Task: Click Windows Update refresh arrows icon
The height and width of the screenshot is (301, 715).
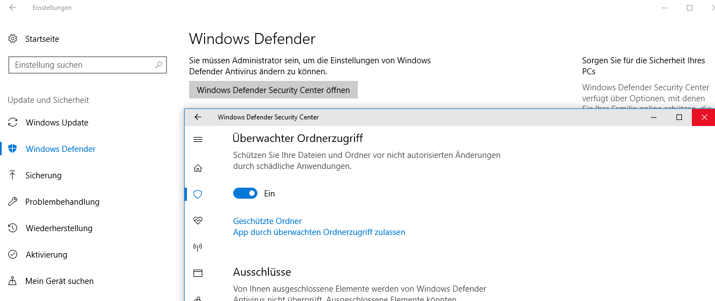Action: pos(13,123)
